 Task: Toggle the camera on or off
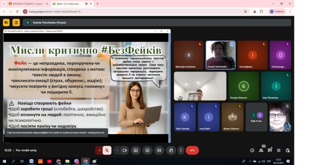124,150
